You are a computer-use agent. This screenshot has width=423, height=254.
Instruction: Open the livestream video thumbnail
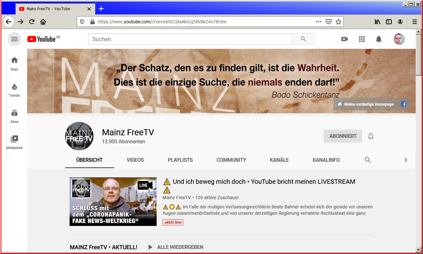[x=113, y=202]
